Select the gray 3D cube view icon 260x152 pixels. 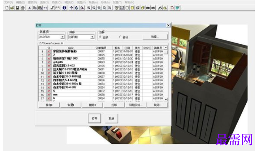click(x=138, y=8)
